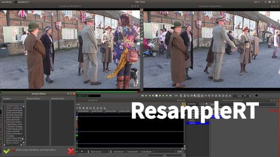280x157 pixels.
Task: Select the magnifier zoom tool in Compositor
Action: [142, 14]
